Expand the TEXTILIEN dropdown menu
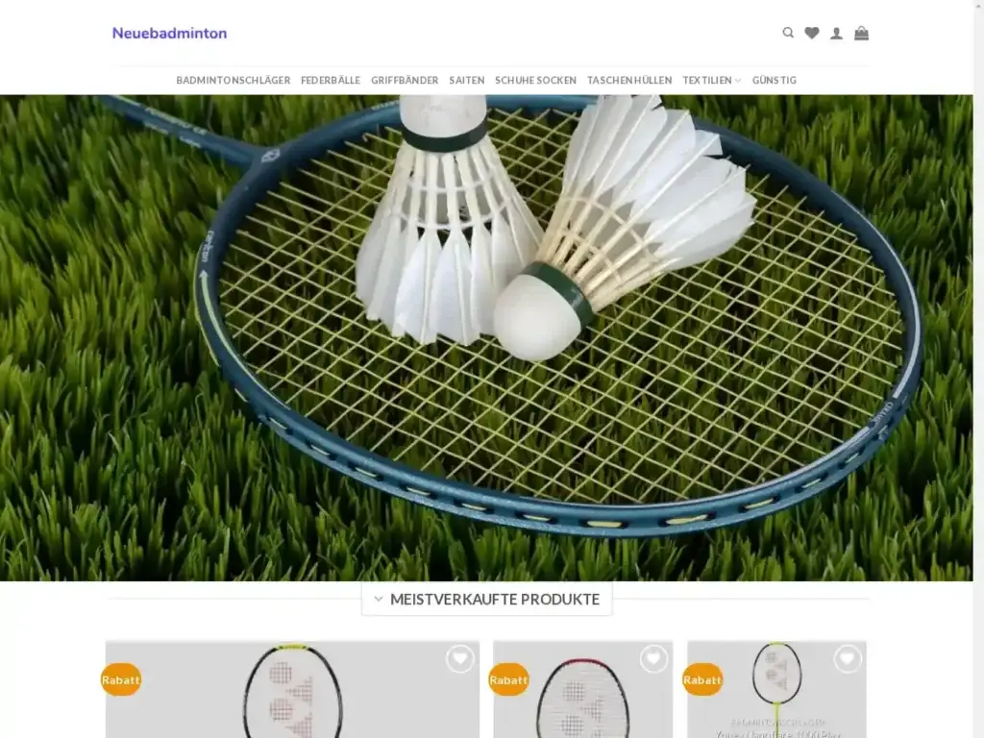 coord(710,81)
